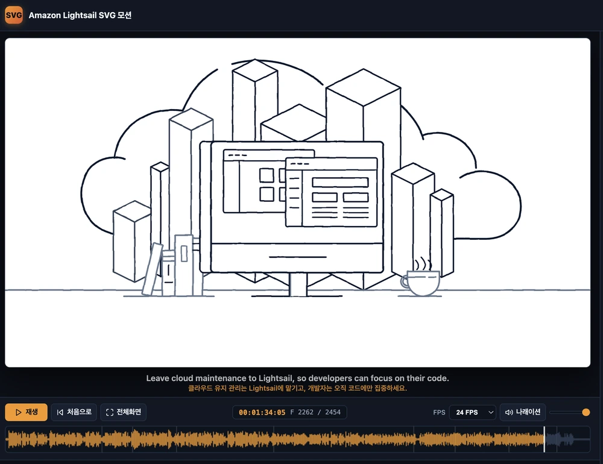Click the white playhead marker on waveform
This screenshot has height=464, width=603.
(544, 439)
